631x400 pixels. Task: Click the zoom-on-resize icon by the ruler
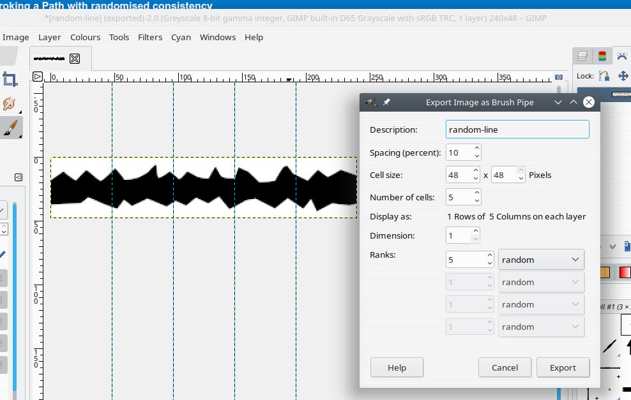pos(559,77)
